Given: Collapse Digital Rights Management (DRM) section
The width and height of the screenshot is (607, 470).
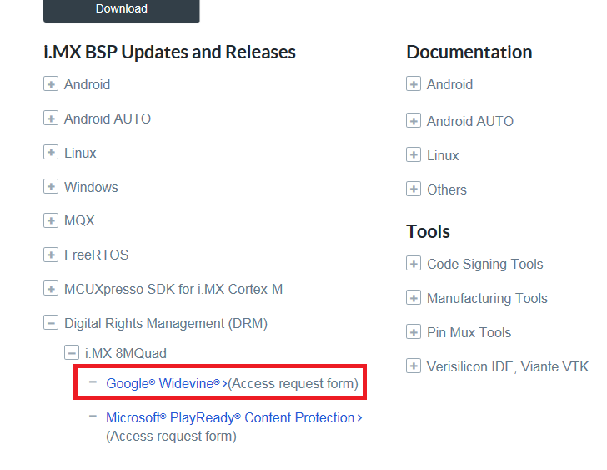Looking at the screenshot, I should point(51,323).
